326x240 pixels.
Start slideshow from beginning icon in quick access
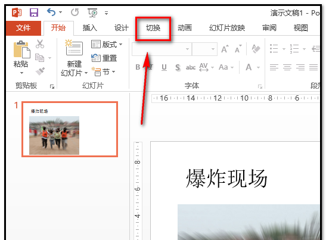tap(92, 13)
